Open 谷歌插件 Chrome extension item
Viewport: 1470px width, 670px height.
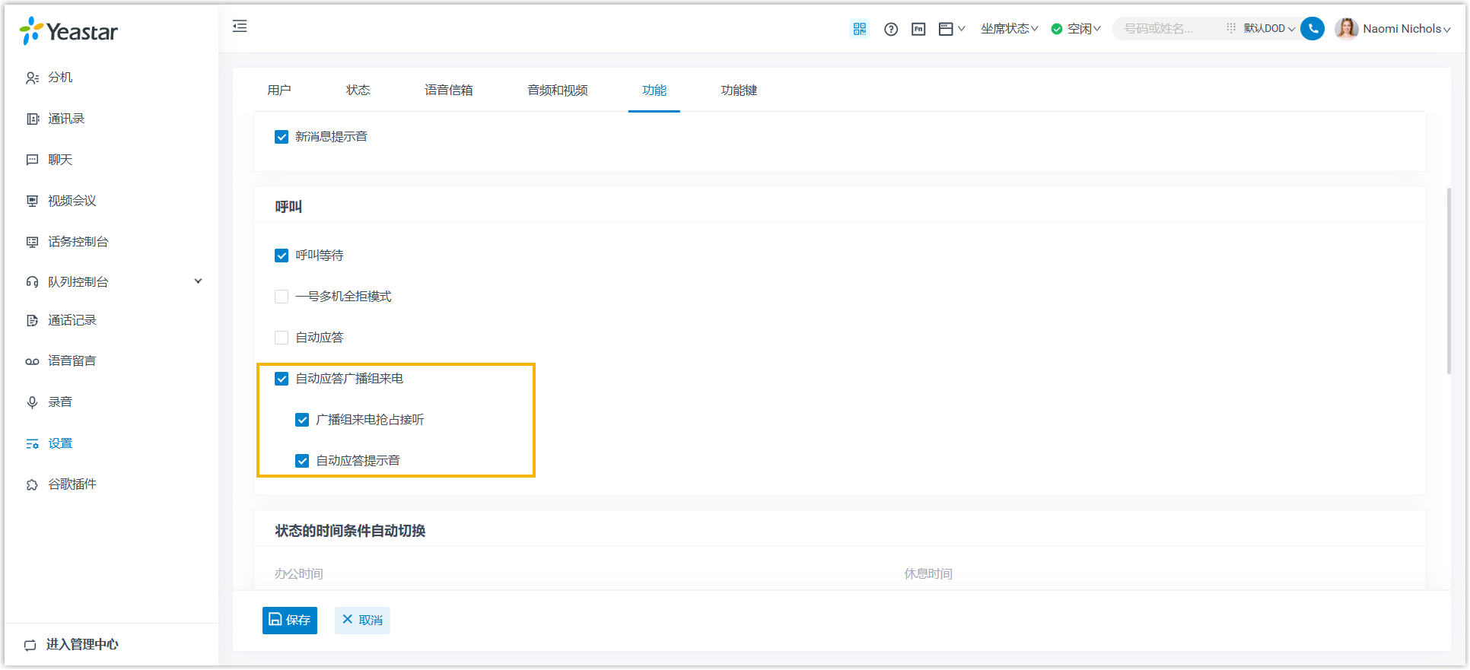[72, 484]
